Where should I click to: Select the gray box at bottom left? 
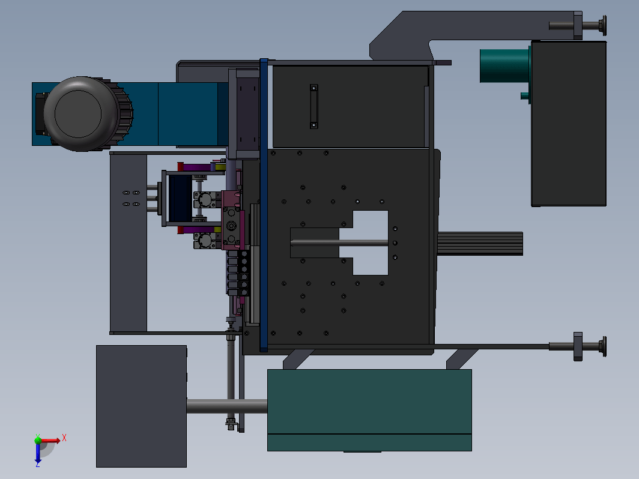click(x=141, y=406)
